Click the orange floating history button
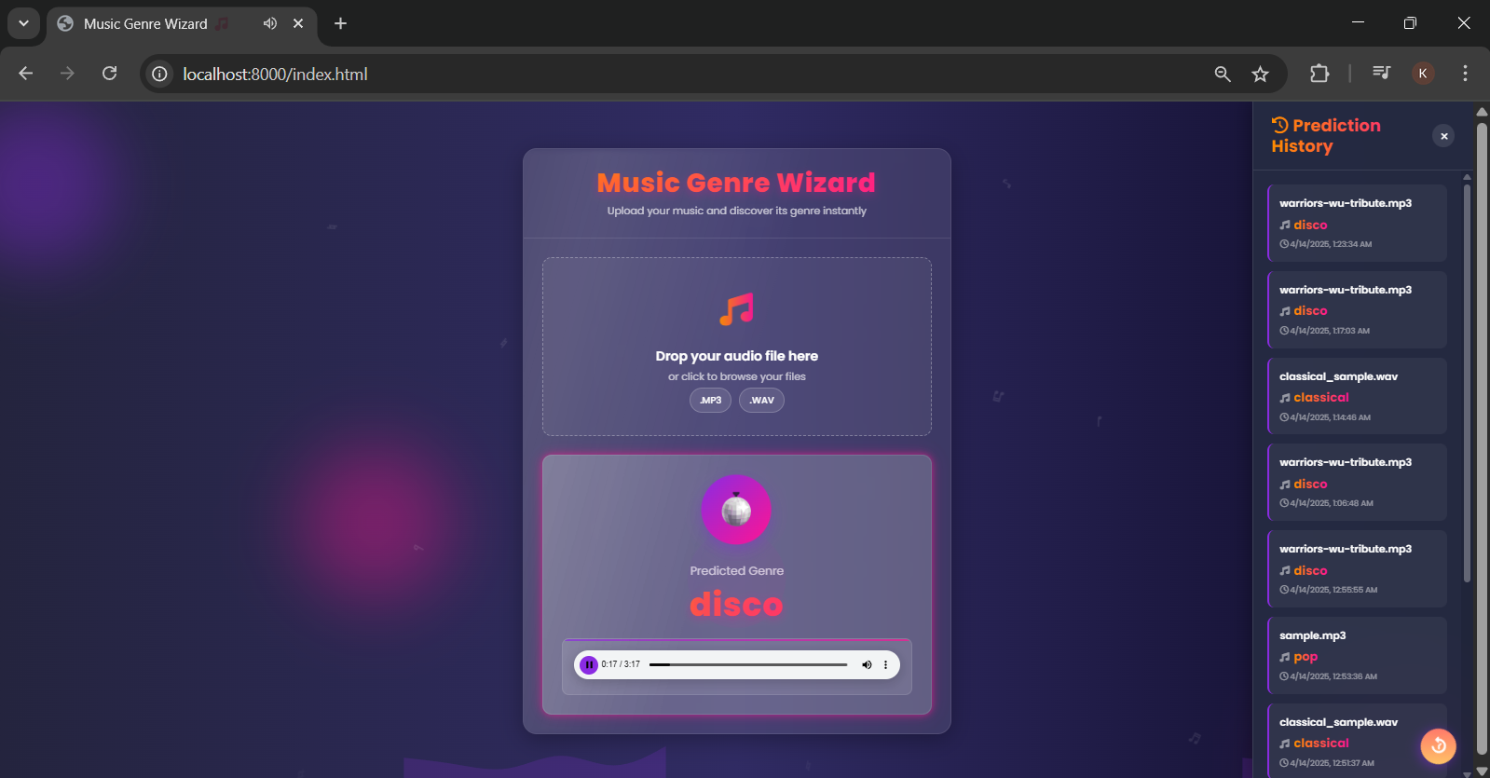Image resolution: width=1490 pixels, height=778 pixels. tap(1438, 745)
